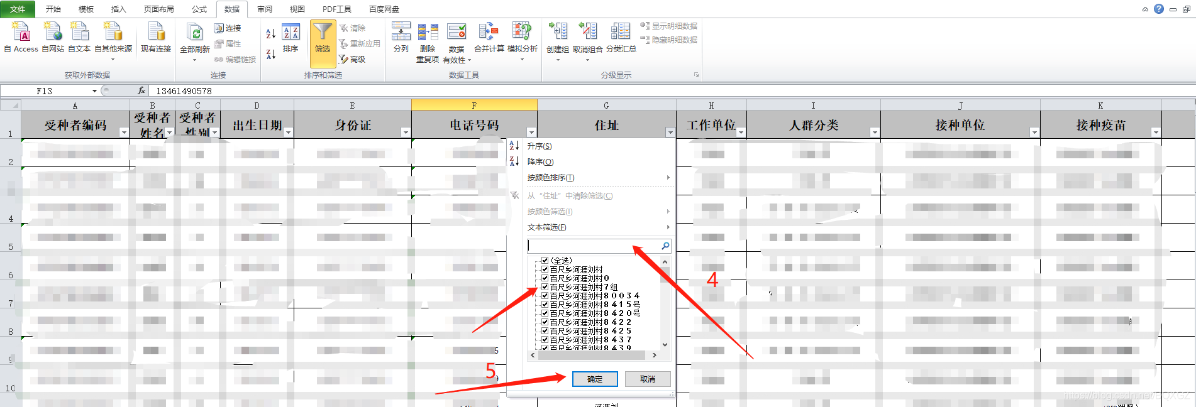Open filter dropdown for 电话号码 column

[x=531, y=133]
